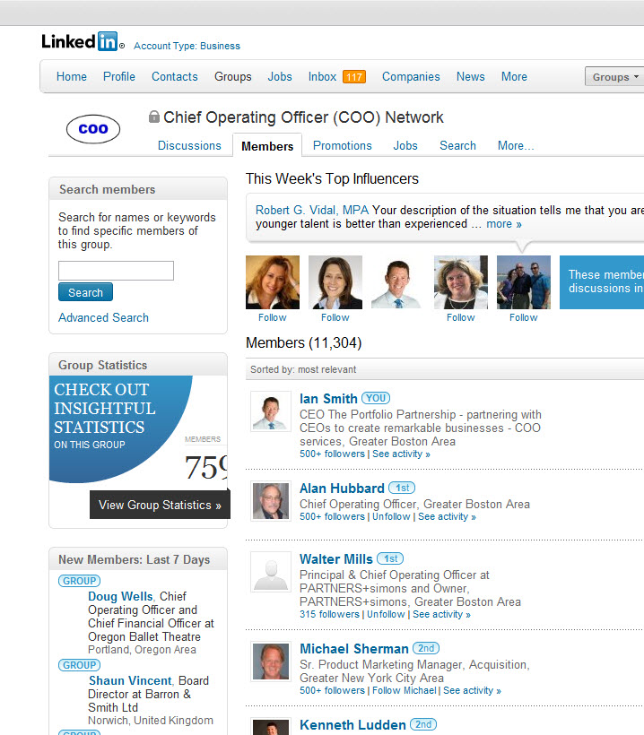Click See activity under Ian Smith
Image resolution: width=644 pixels, height=735 pixels.
coord(401,454)
